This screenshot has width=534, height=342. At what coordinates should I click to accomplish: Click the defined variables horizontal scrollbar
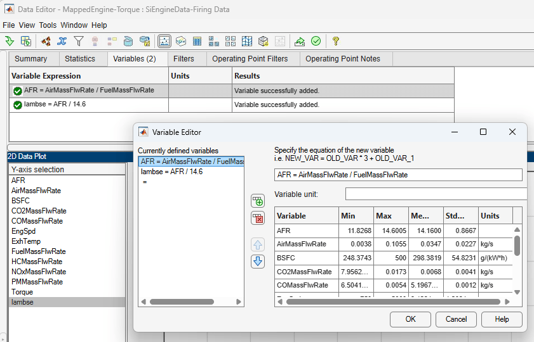click(182, 302)
